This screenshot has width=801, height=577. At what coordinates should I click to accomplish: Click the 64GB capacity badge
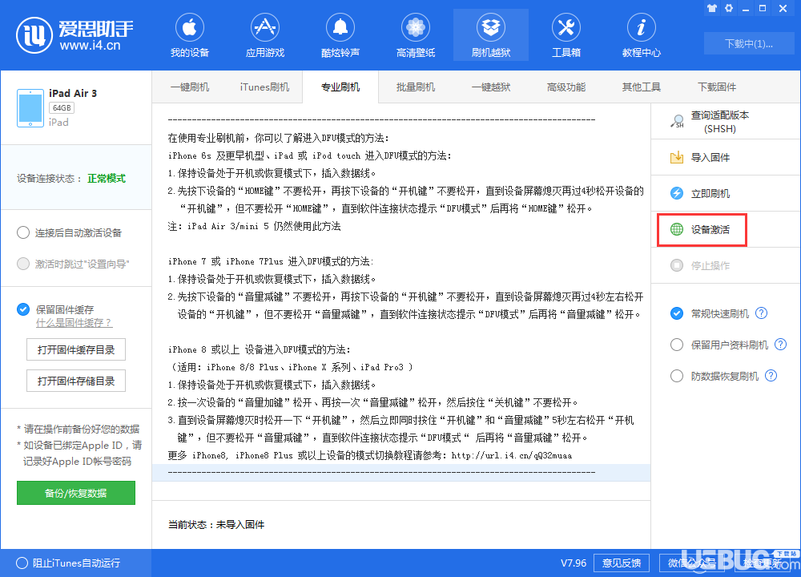tap(62, 108)
